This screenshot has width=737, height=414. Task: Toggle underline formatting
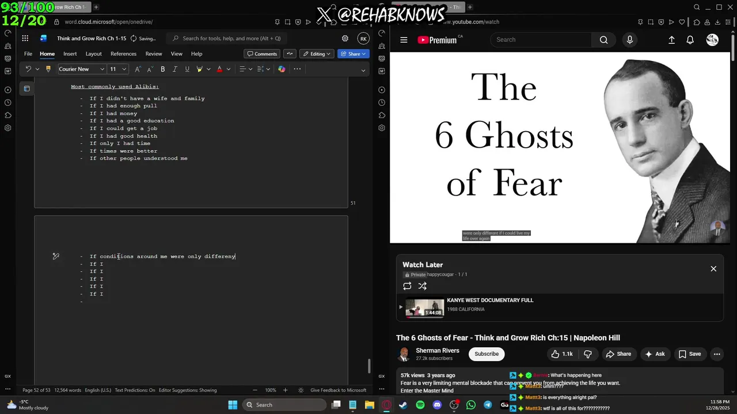187,69
